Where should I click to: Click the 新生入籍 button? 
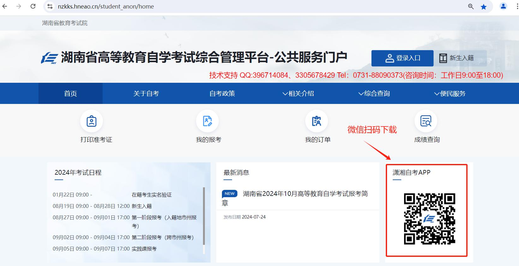pyautogui.click(x=457, y=58)
